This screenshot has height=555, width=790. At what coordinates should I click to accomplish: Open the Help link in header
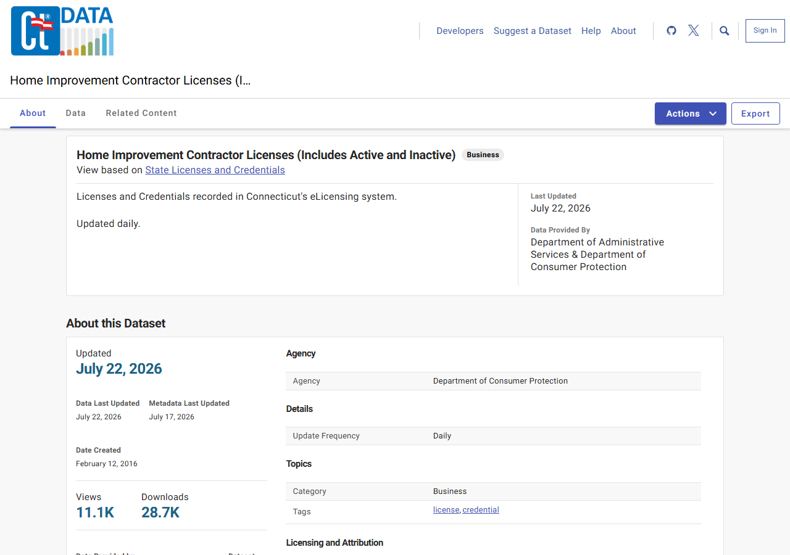pos(591,31)
